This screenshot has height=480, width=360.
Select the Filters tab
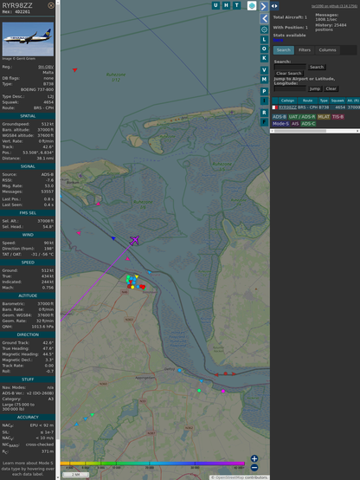click(x=305, y=50)
